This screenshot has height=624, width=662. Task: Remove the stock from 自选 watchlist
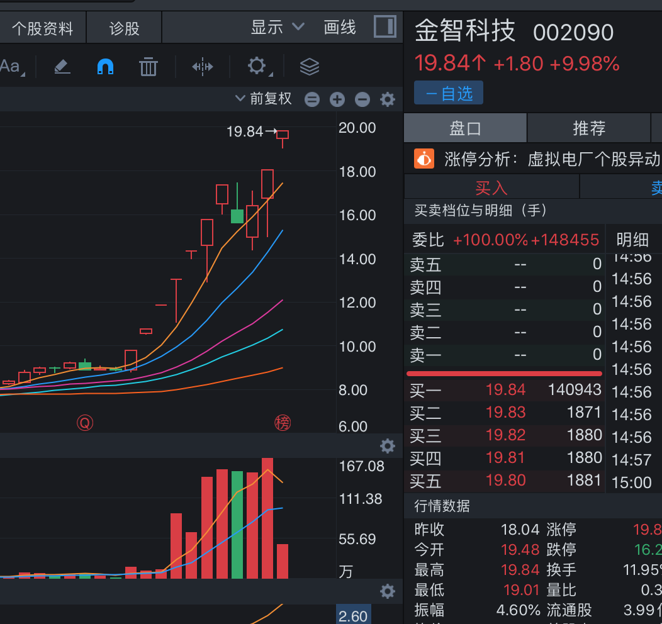click(x=449, y=93)
